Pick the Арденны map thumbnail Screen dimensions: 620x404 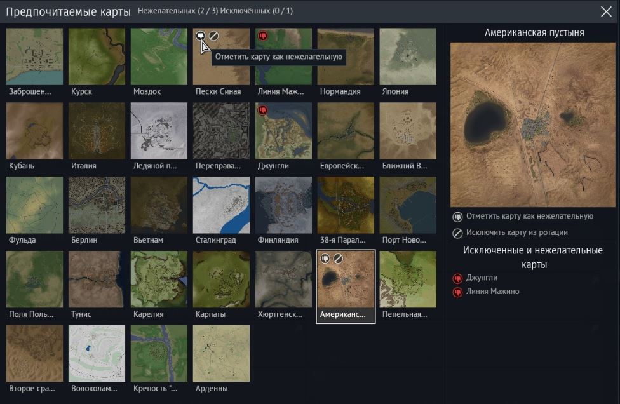(x=221, y=354)
